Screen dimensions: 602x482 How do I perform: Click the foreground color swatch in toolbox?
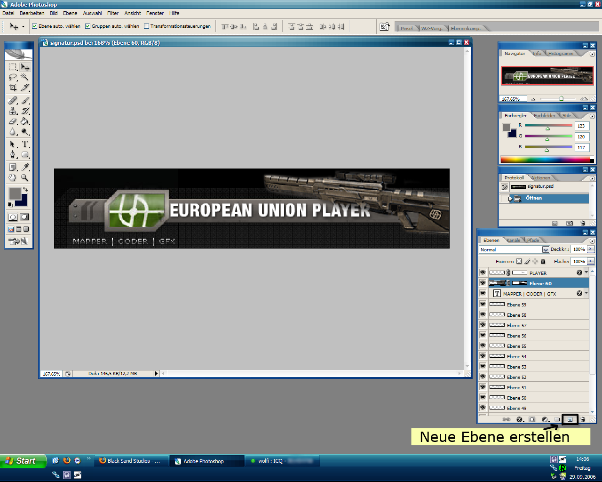point(15,193)
